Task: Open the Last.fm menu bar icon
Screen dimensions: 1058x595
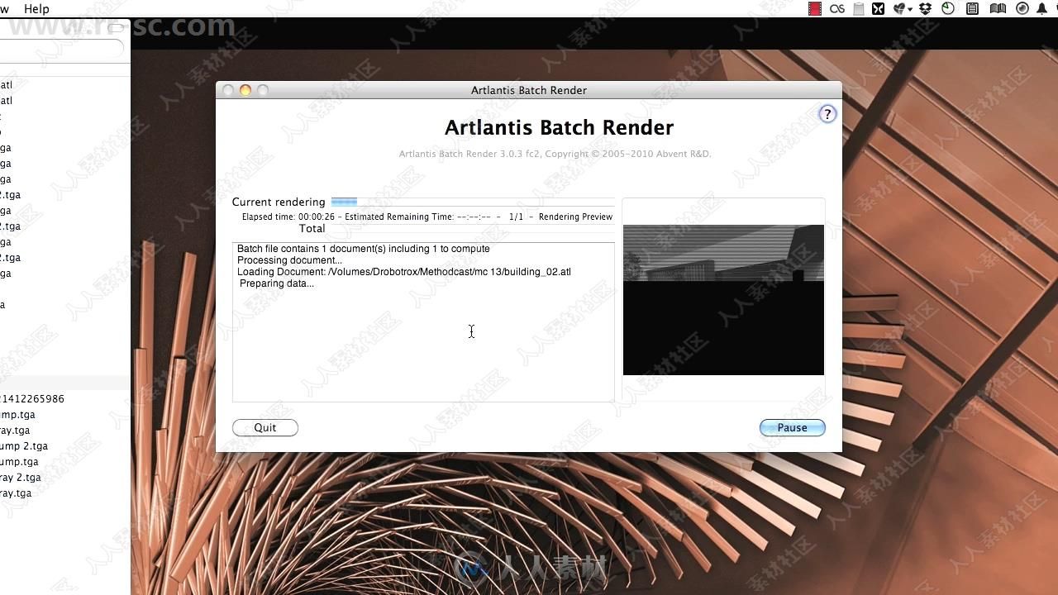Action: pyautogui.click(x=837, y=9)
